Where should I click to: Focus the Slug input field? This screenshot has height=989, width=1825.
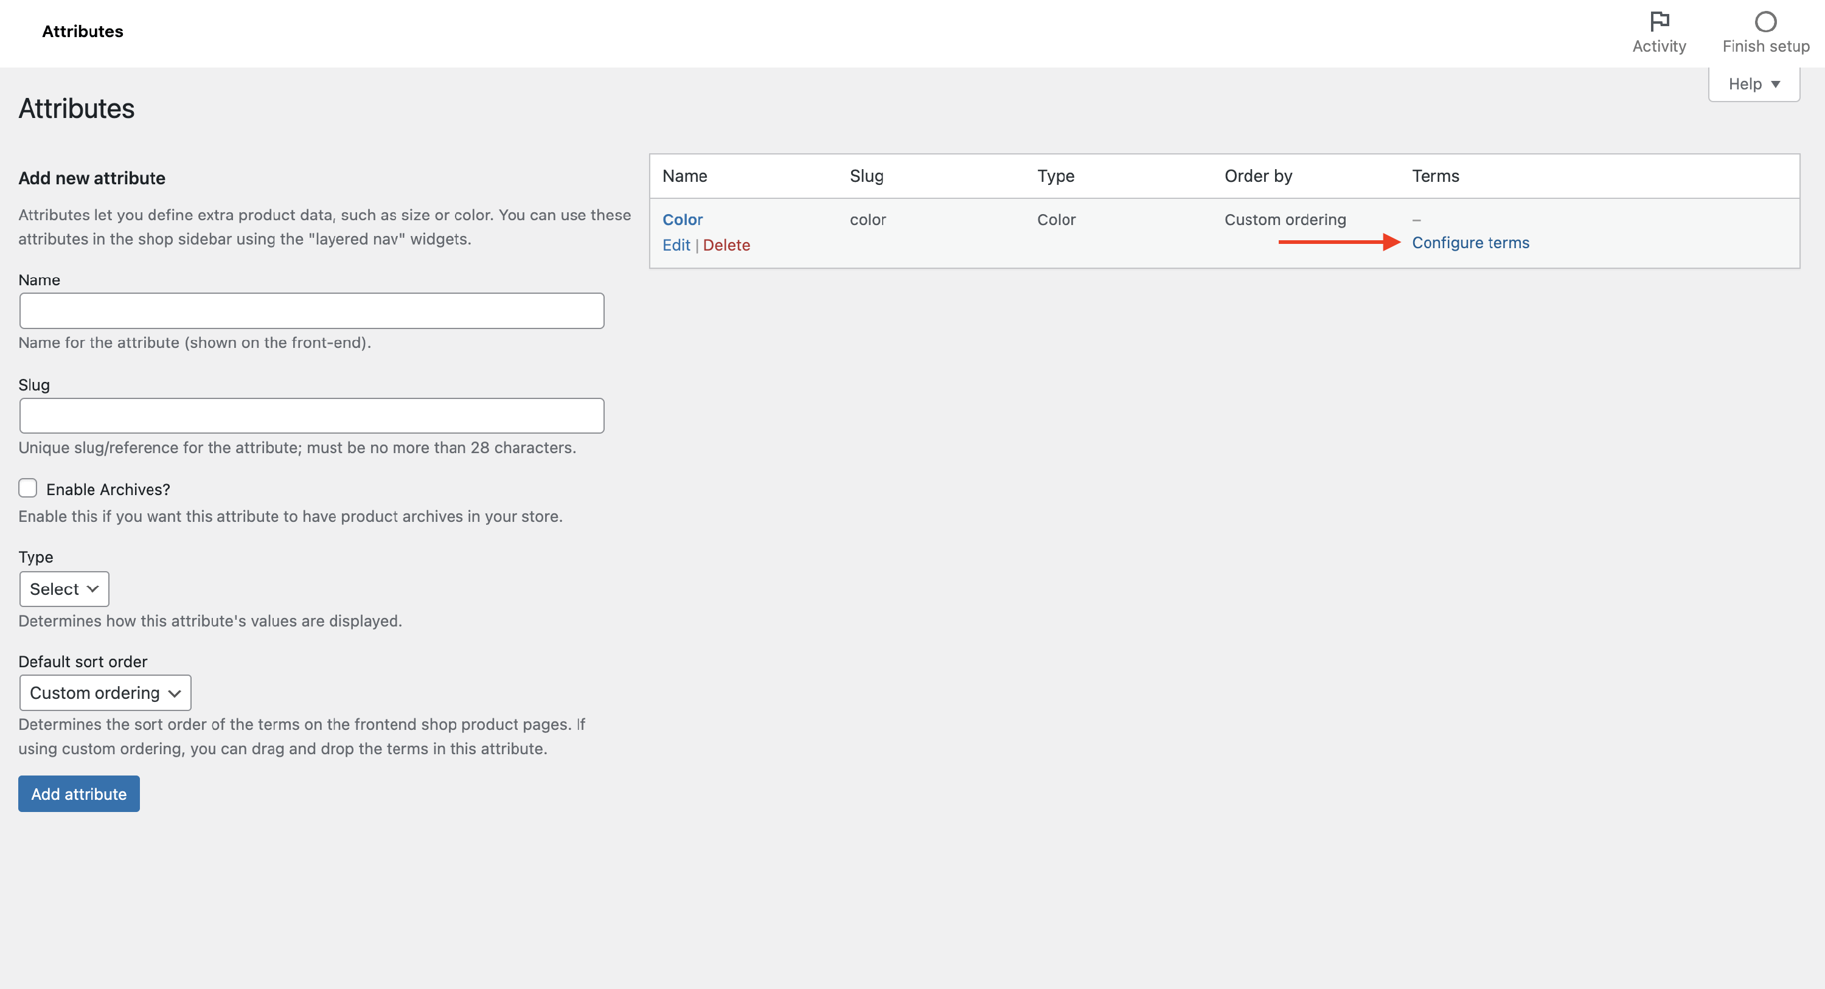click(x=311, y=416)
